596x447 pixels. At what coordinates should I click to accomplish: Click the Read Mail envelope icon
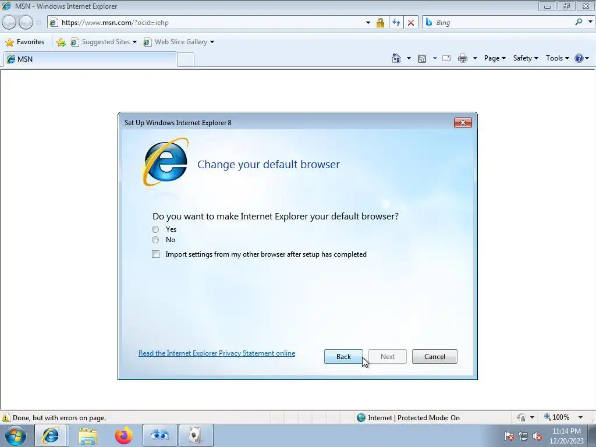pyautogui.click(x=446, y=58)
